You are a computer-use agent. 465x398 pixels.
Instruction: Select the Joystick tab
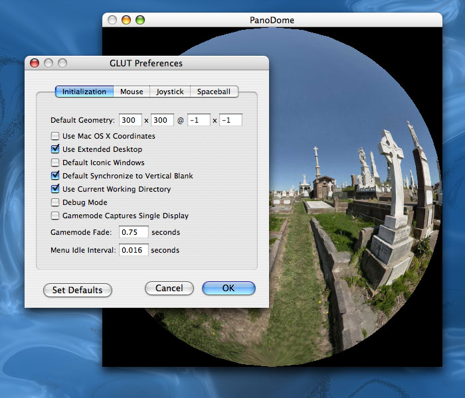(170, 92)
